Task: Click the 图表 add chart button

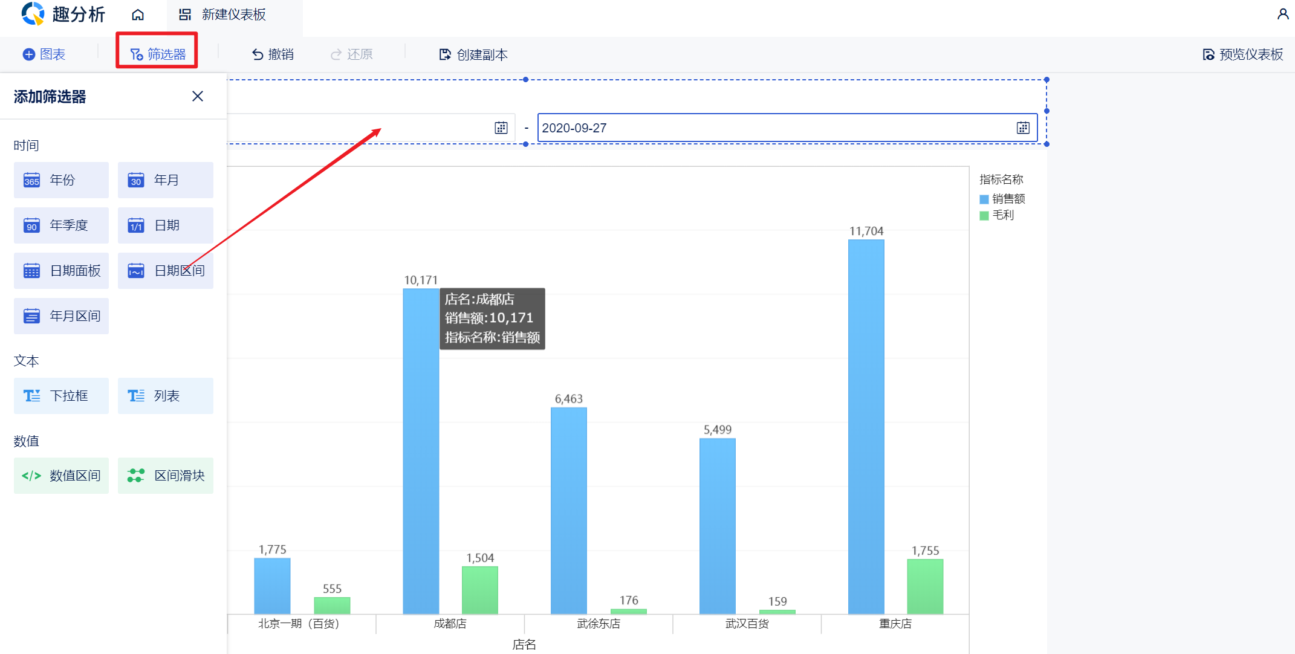Action: pos(44,54)
